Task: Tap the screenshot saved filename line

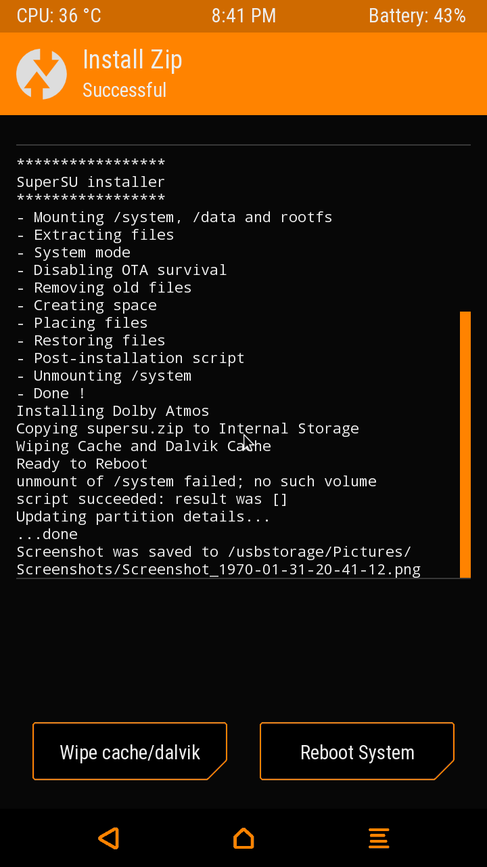Action: pos(218,569)
